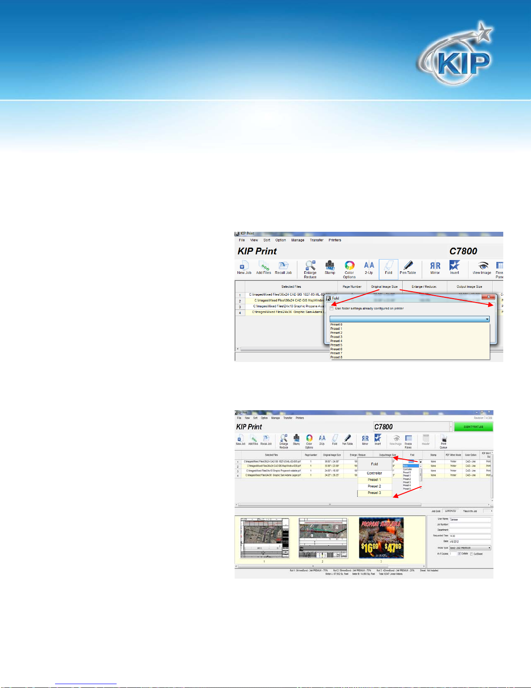Open preset combo box in Fold dialog
Image resolution: width=531 pixels, height=688 pixels.
coord(410,319)
